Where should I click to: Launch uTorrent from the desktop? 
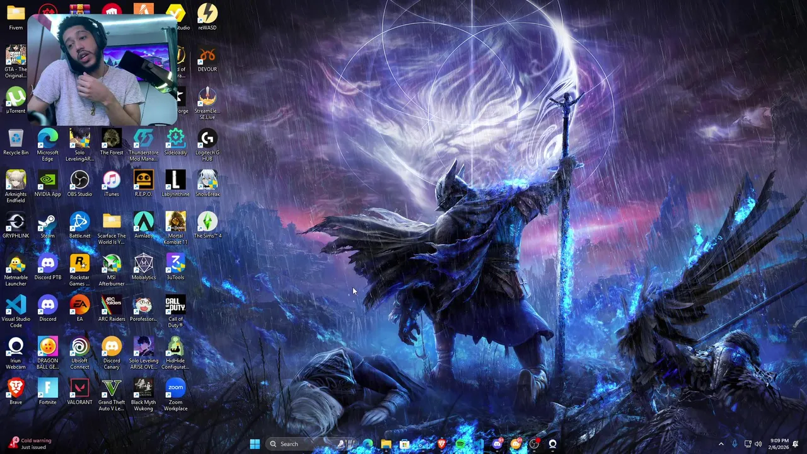click(x=16, y=100)
